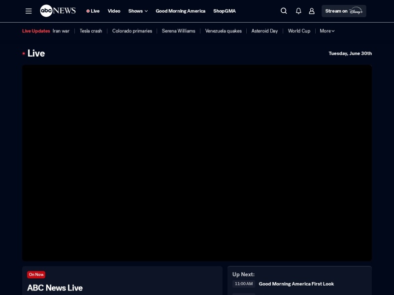Click Tuesday, June 30th date text
Image resolution: width=394 pixels, height=295 pixels.
[350, 54]
